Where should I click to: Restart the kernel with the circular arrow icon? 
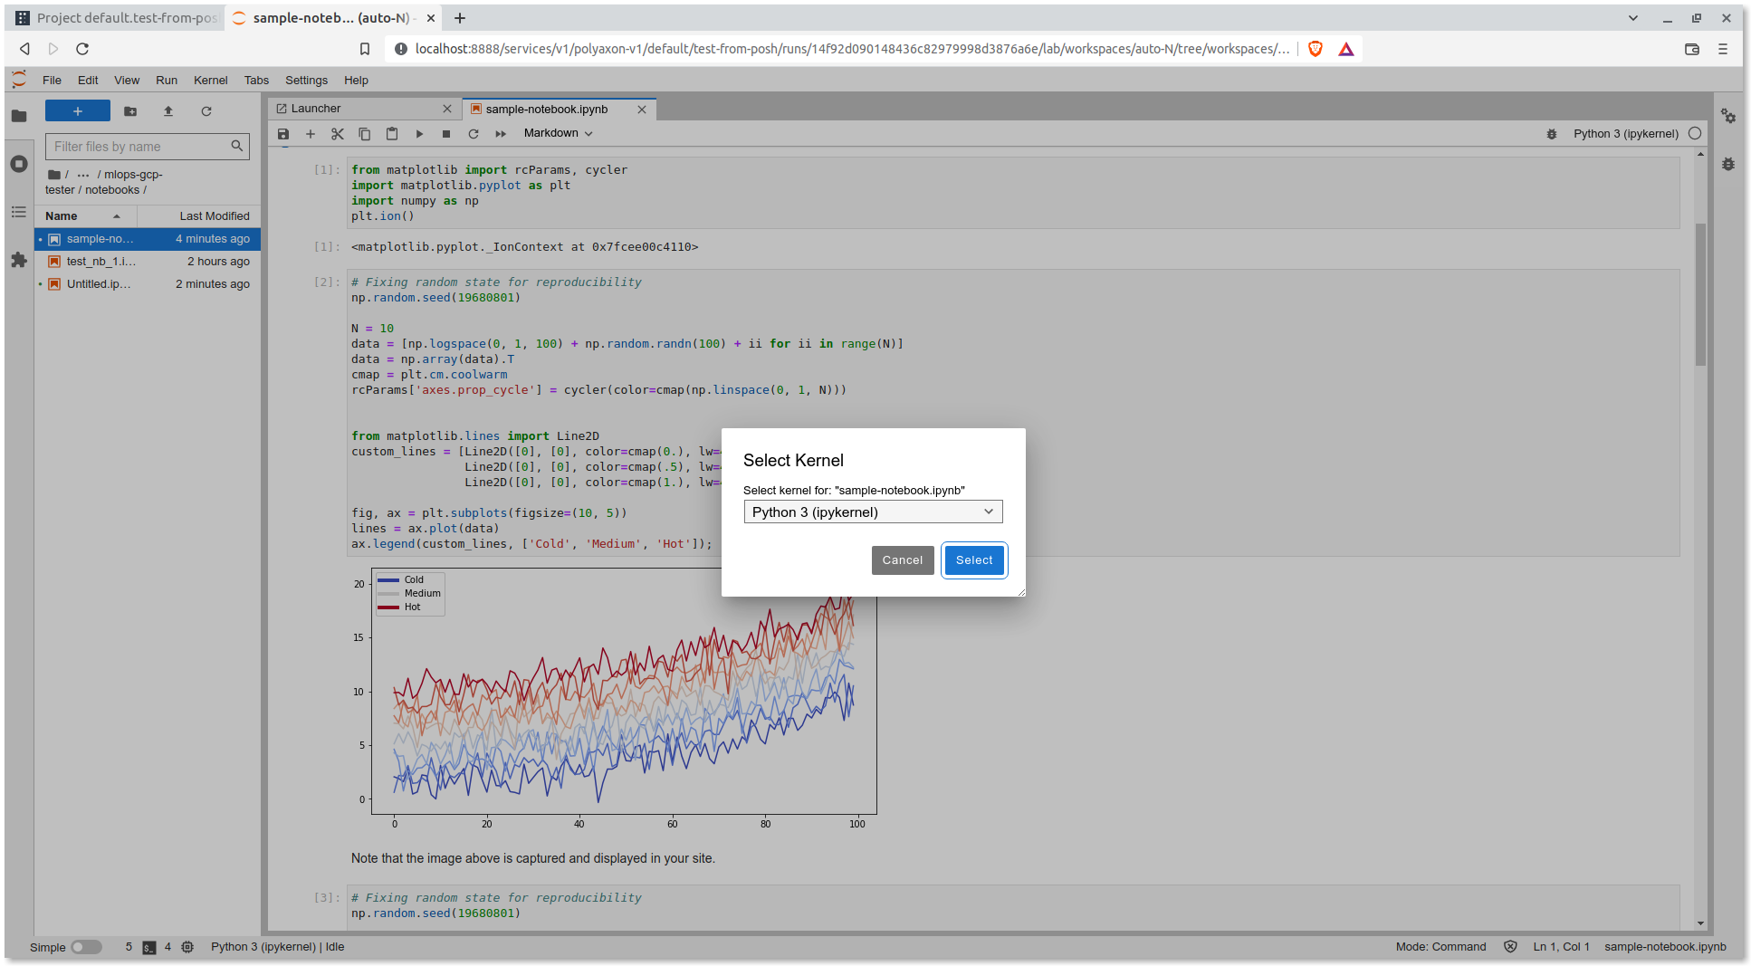(474, 134)
